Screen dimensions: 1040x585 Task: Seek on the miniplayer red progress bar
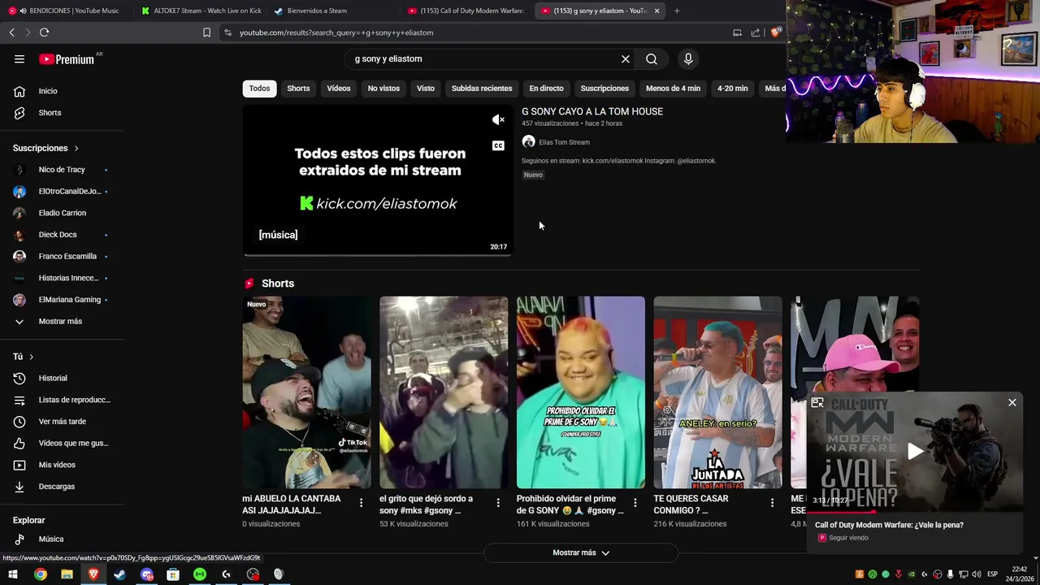tap(915, 512)
